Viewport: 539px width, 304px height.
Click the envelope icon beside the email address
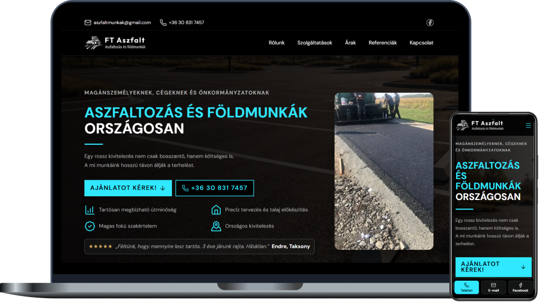click(88, 23)
